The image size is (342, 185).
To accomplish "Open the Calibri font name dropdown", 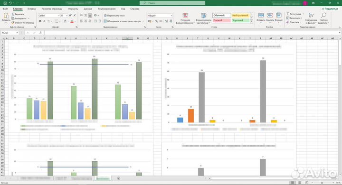I will click(59, 16).
